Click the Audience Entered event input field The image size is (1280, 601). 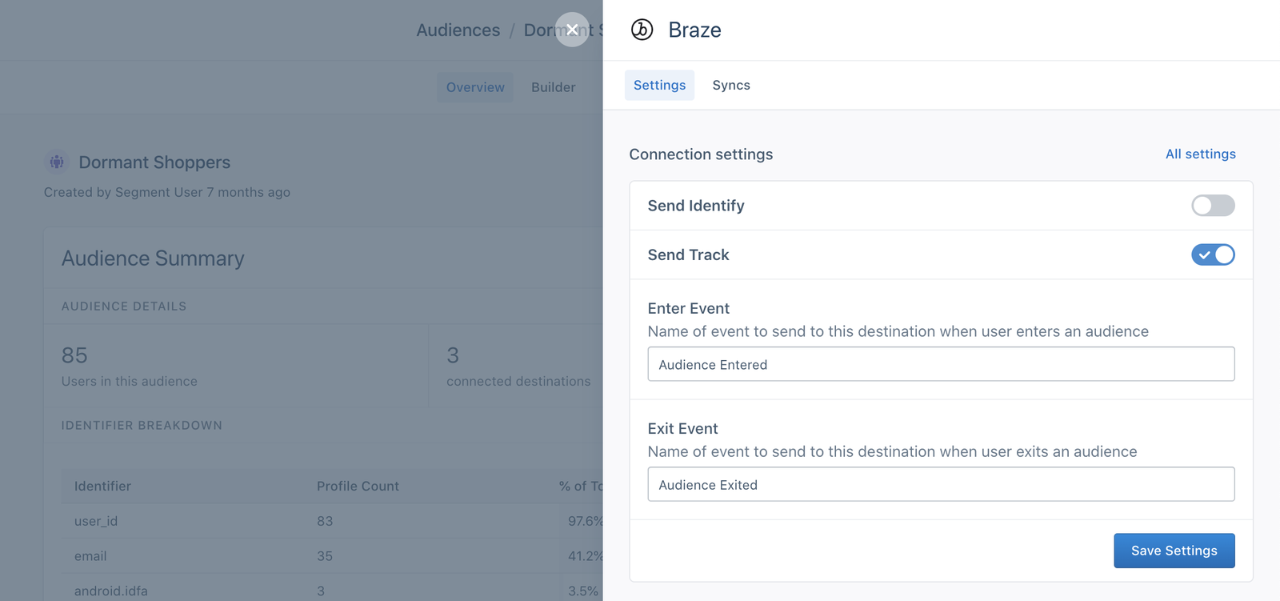click(941, 364)
